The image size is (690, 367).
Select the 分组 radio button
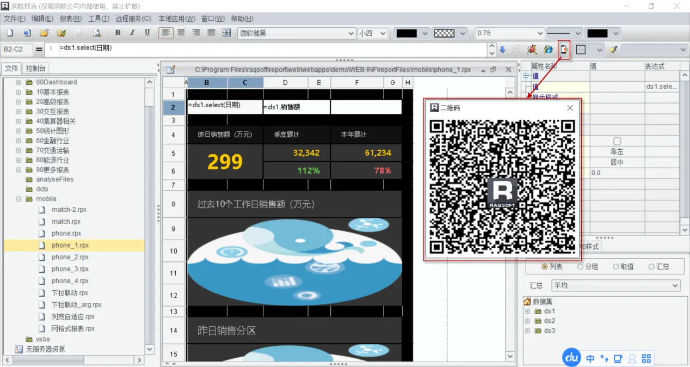coord(580,267)
